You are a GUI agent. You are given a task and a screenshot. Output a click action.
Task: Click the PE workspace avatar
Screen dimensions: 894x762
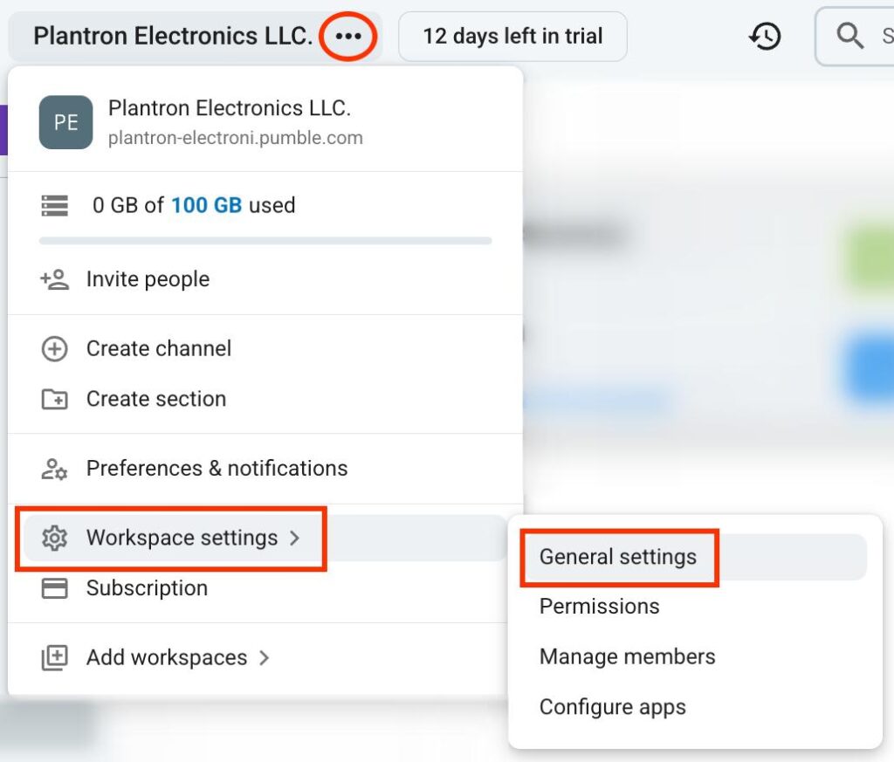66,122
